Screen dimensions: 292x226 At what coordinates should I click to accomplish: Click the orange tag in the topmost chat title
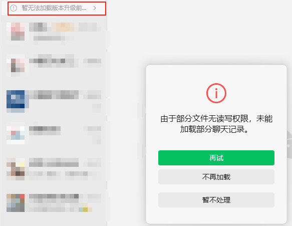click(x=63, y=27)
